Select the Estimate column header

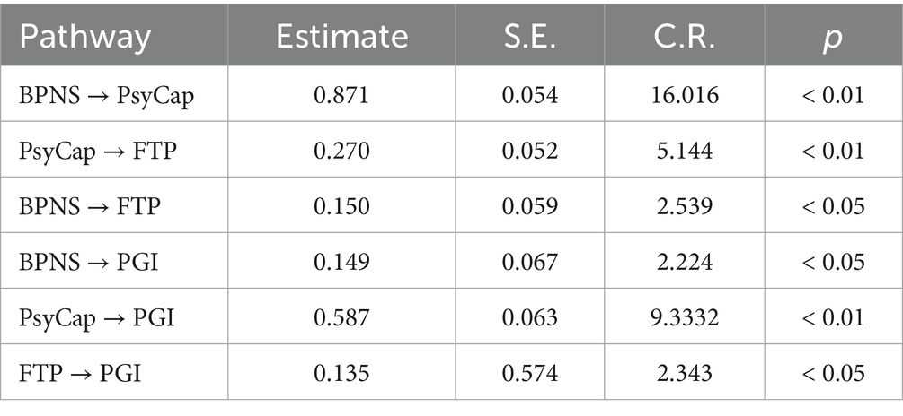point(341,36)
